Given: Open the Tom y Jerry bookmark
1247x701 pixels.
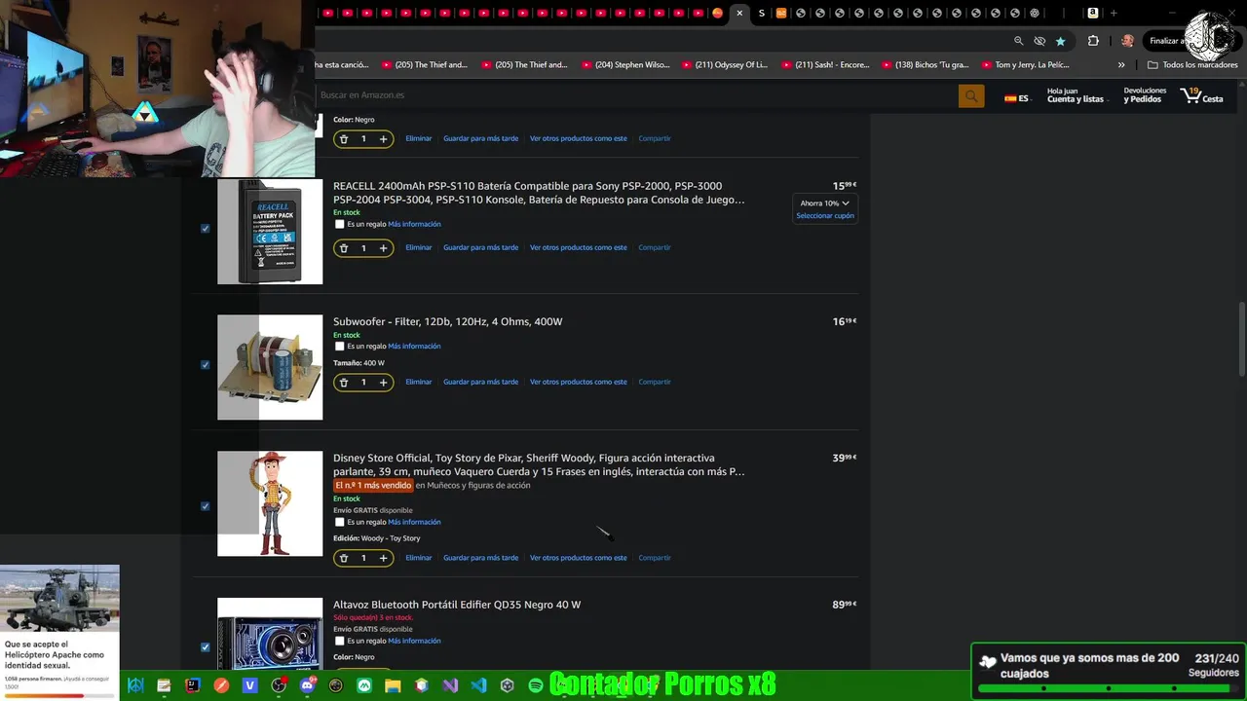Looking at the screenshot, I should pos(1025,65).
